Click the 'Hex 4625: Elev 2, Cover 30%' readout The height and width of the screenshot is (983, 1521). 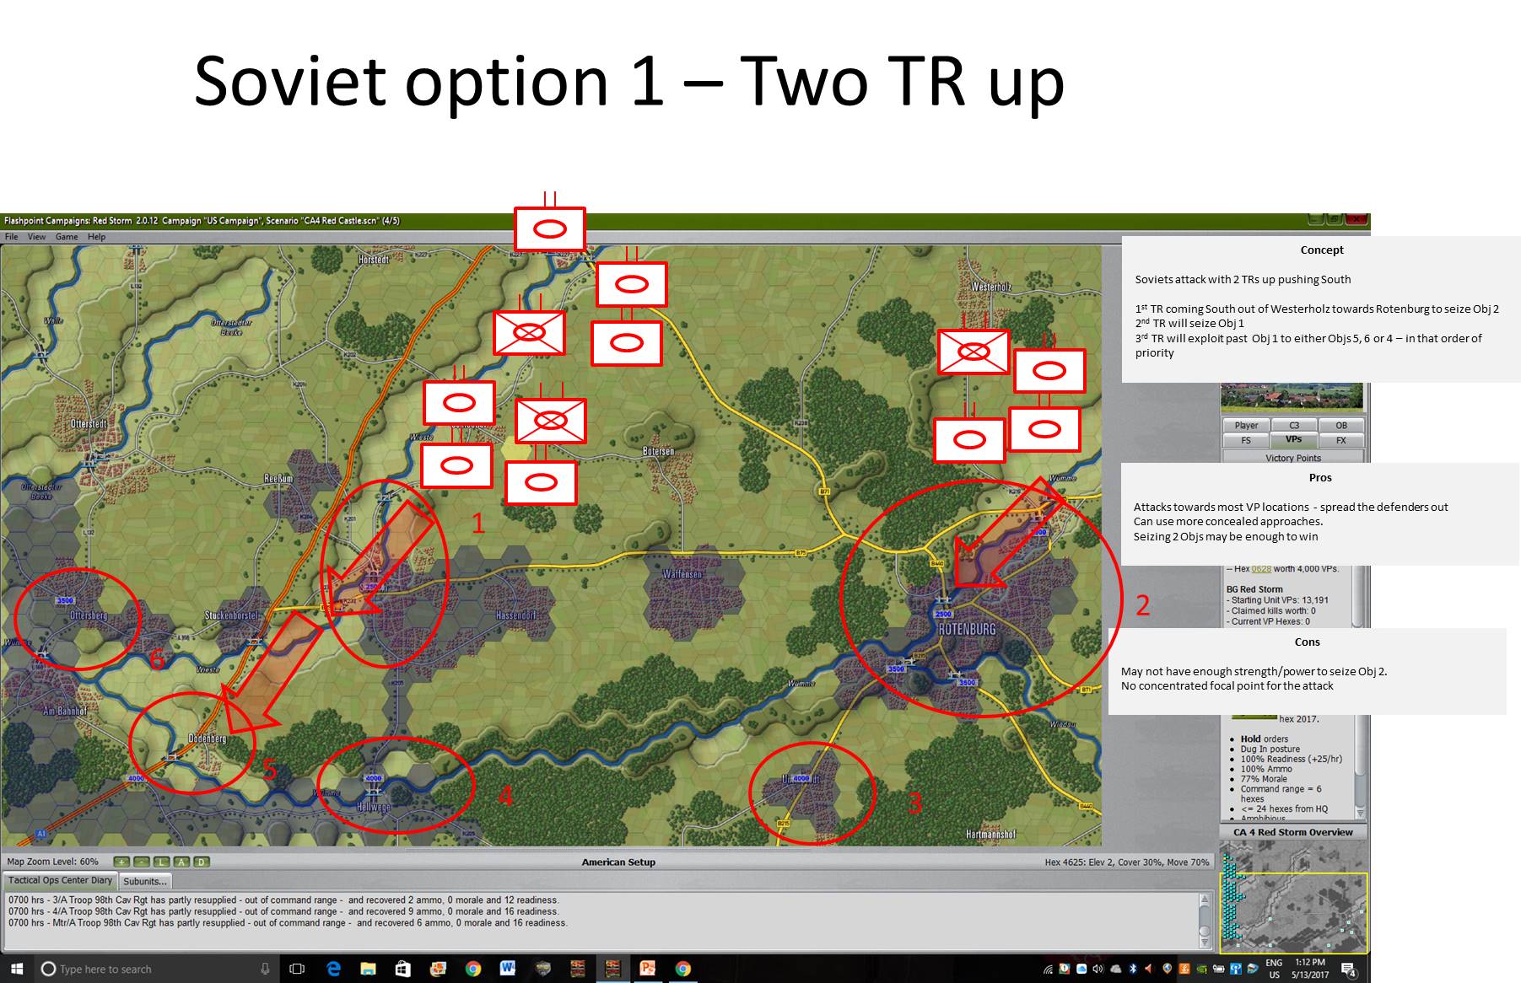tap(1127, 862)
